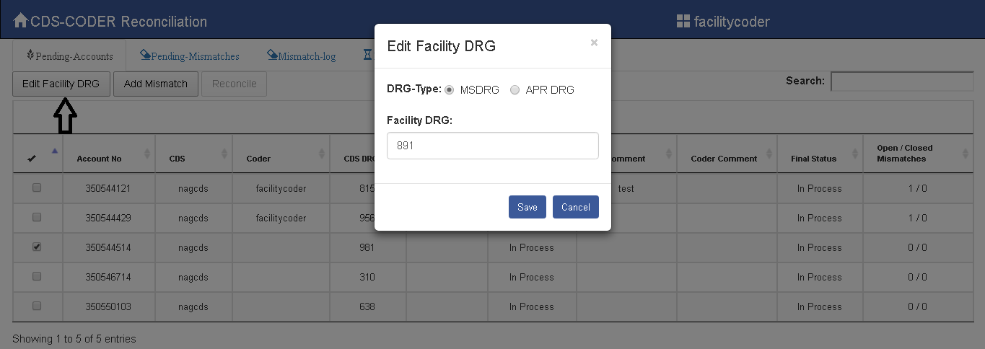Image resolution: width=985 pixels, height=349 pixels.
Task: Click facilitycoder in the 350544429 row
Action: [x=281, y=218]
